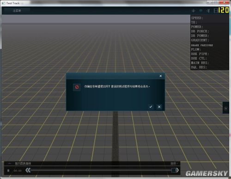Close the dialog using its top-right X
231x179 pixels.
(x=161, y=76)
